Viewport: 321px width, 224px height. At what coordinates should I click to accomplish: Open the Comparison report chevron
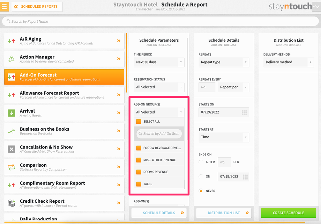(119, 167)
